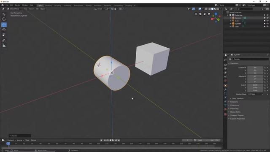Image resolution: width=270 pixels, height=152 pixels.
Task: Jump to timeline start frame button
Action: pyautogui.click(x=105, y=140)
